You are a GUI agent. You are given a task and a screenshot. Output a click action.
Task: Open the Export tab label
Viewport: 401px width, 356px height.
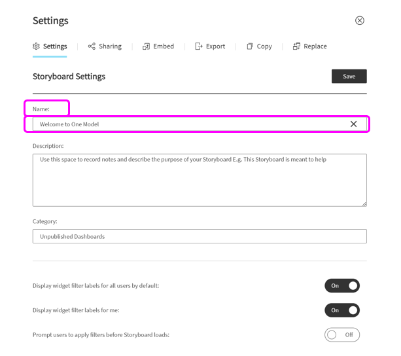tap(216, 46)
